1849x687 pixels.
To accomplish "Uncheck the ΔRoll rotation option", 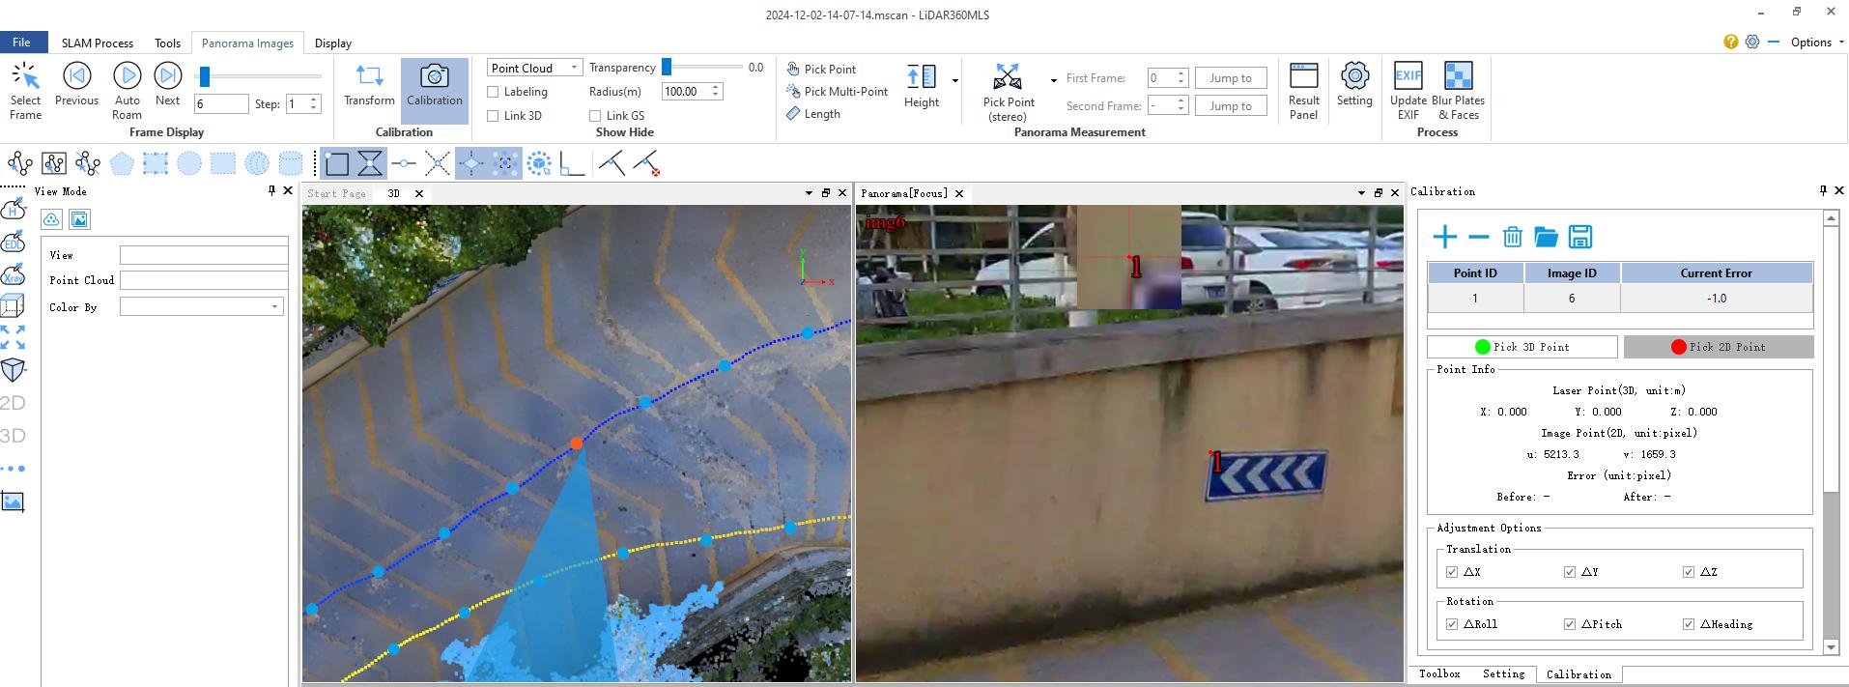I will coord(1452,624).
